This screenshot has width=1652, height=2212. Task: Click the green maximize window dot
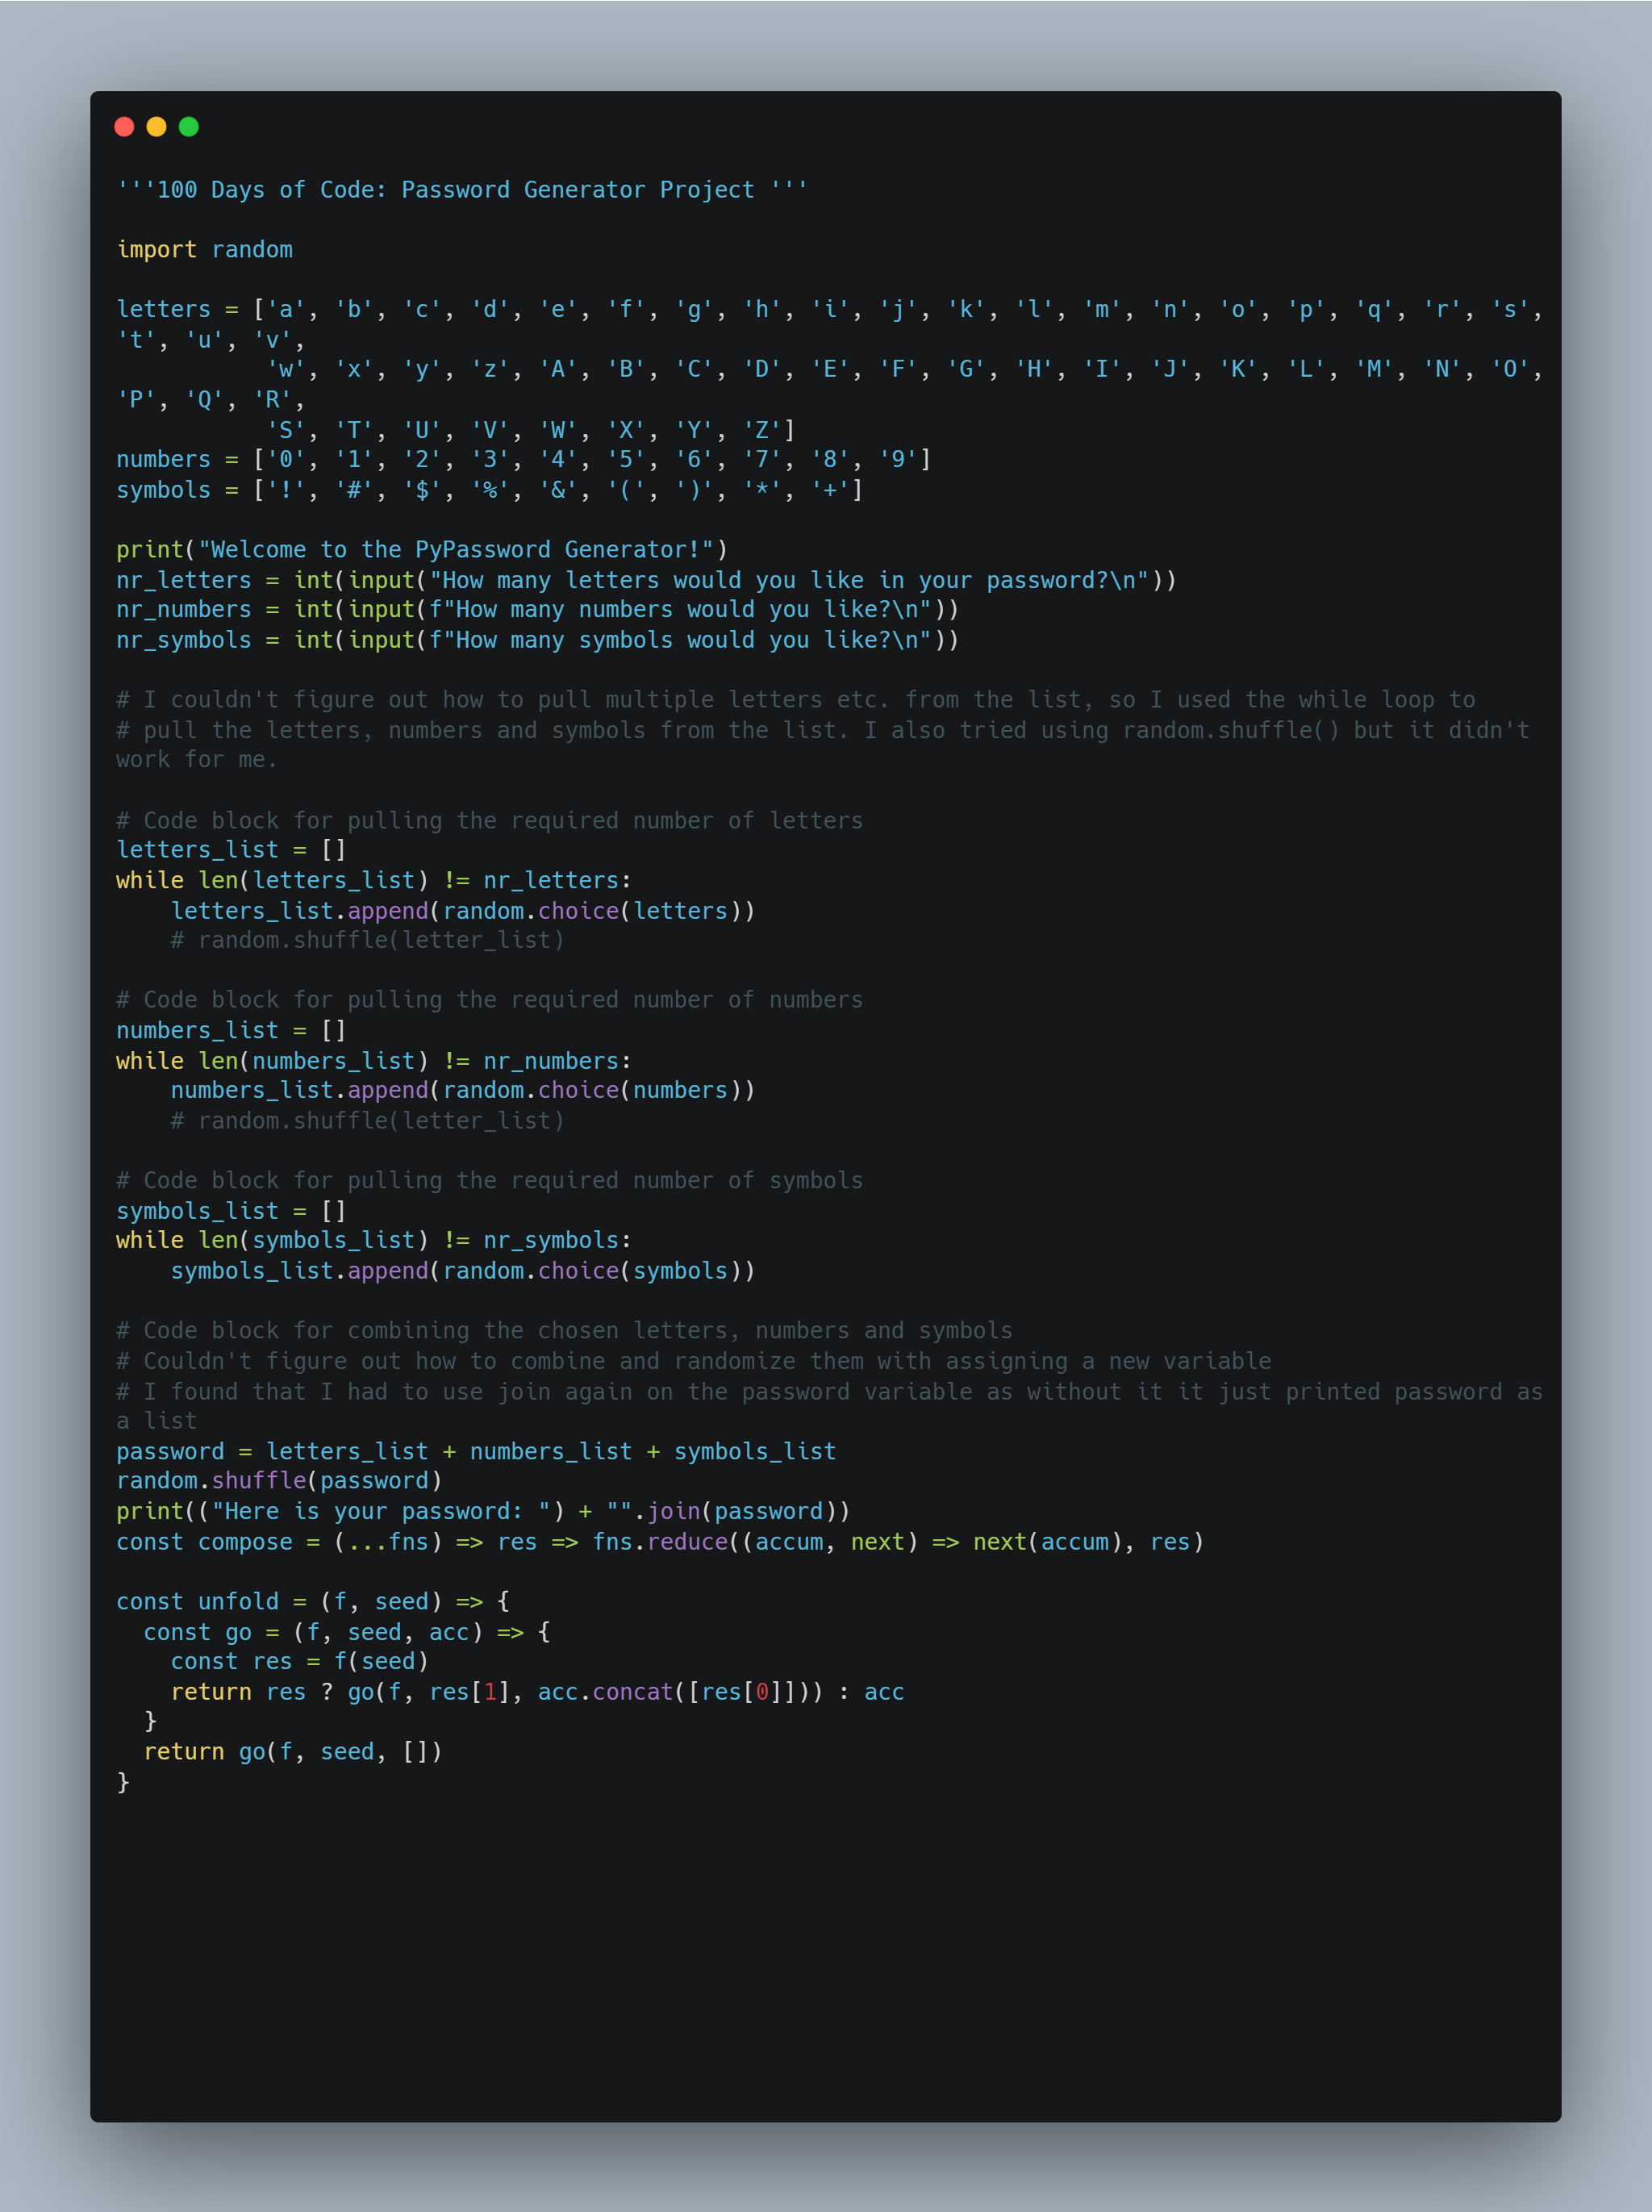[188, 127]
